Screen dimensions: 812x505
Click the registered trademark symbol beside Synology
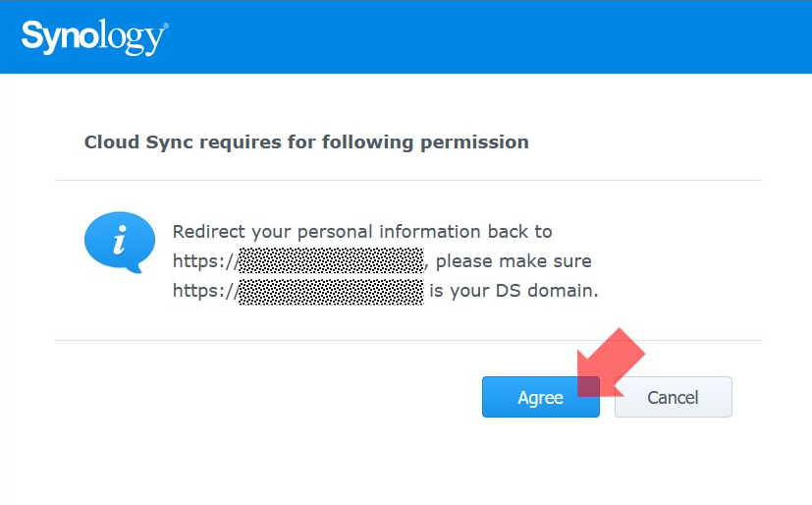click(x=165, y=26)
